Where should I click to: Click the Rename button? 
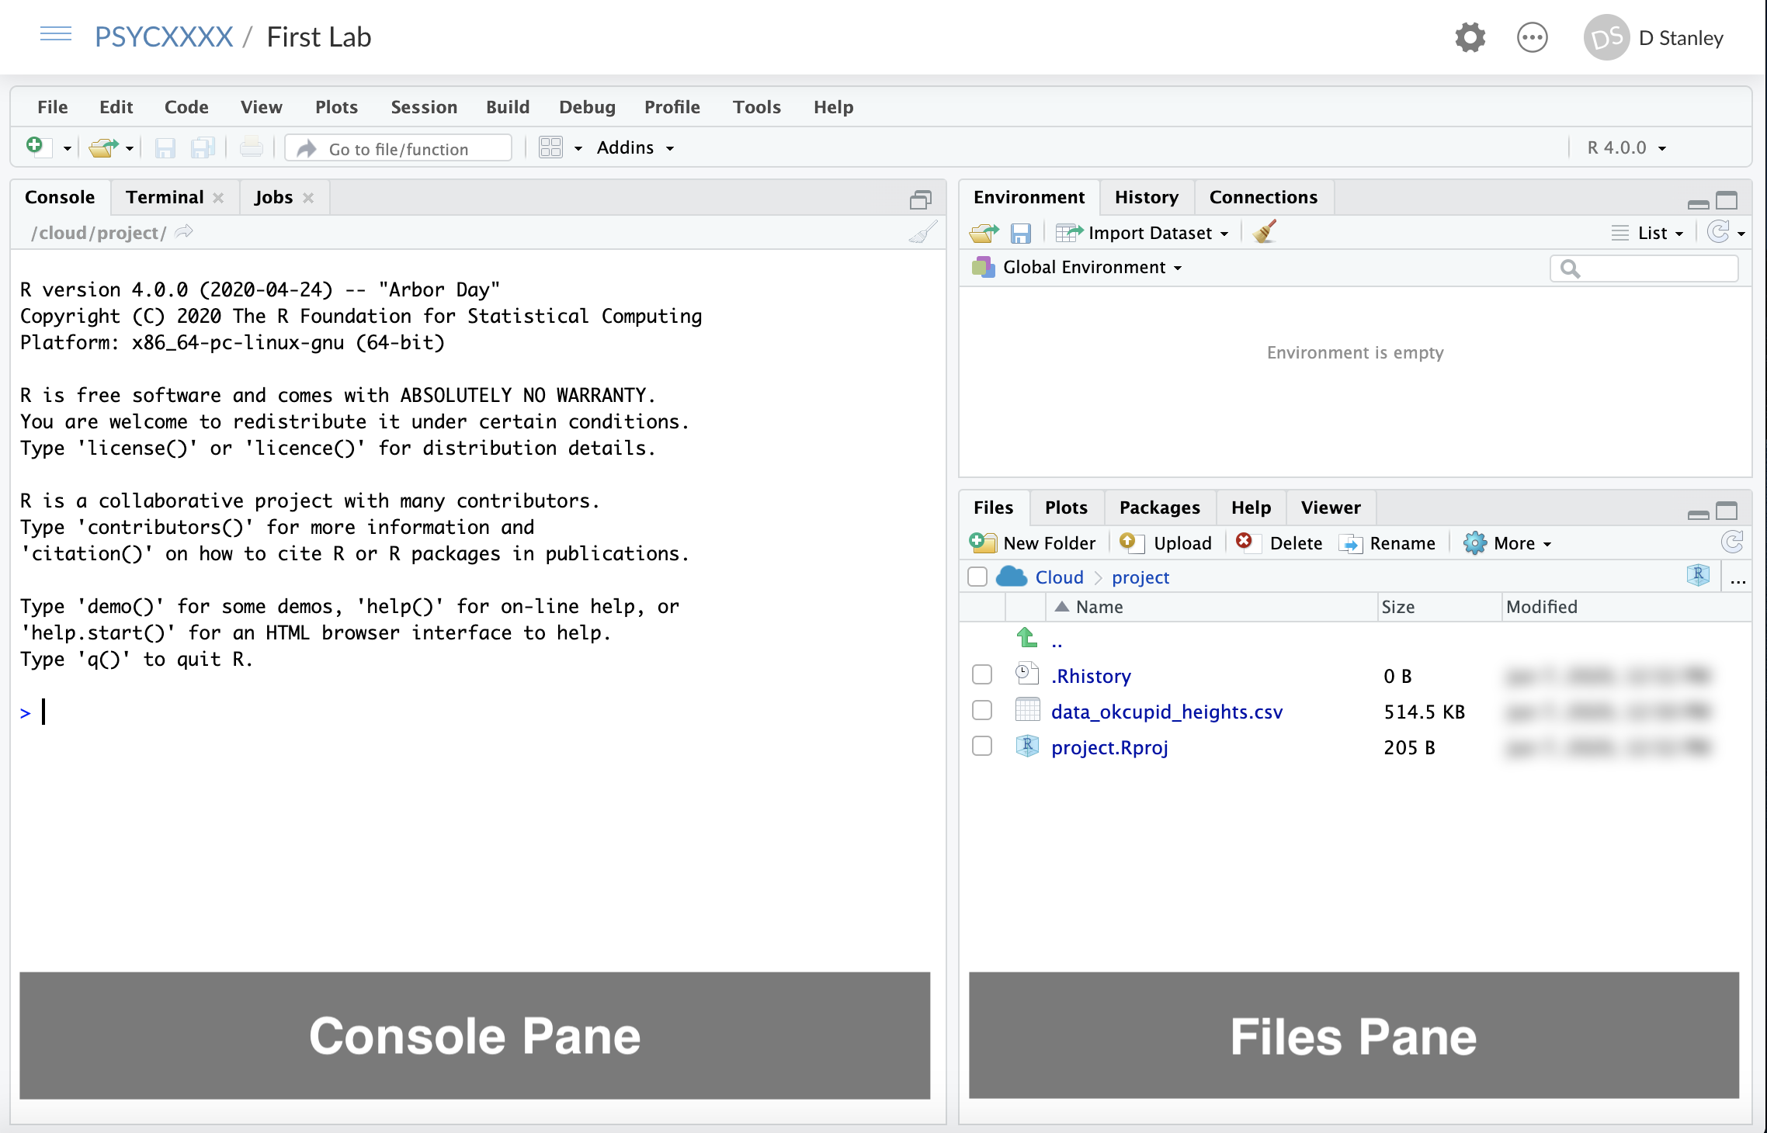[x=1387, y=543]
